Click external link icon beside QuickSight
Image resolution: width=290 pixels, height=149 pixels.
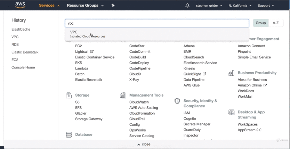(204, 74)
